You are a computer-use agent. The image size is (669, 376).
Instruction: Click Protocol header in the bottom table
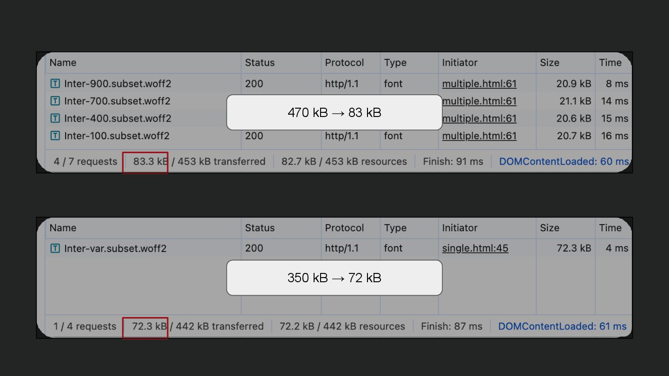[344, 228]
